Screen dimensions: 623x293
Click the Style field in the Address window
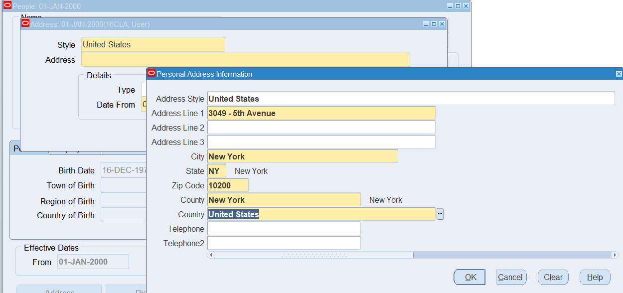153,44
